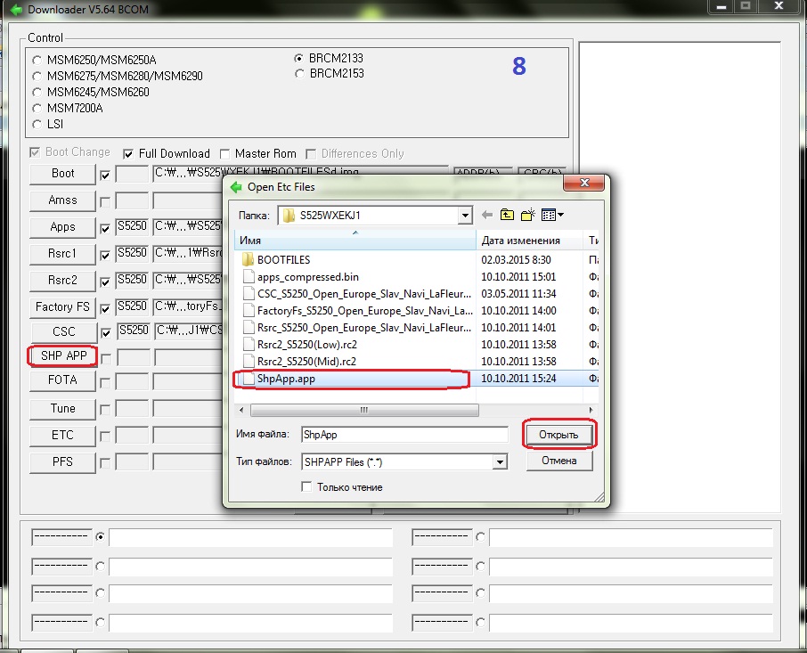Screen dimensions: 807x653
Task: Click the Открыть button
Action: coord(558,434)
